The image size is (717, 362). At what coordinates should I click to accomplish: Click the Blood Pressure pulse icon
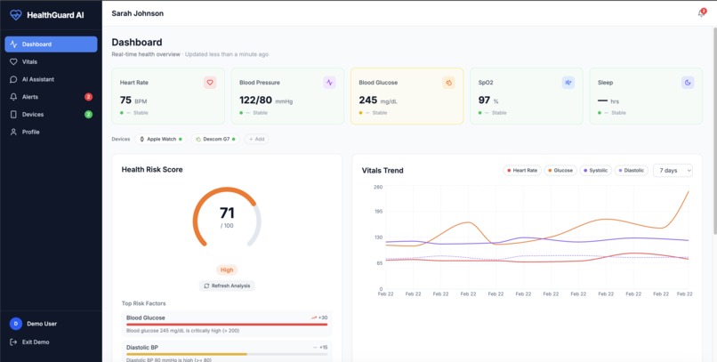point(329,83)
